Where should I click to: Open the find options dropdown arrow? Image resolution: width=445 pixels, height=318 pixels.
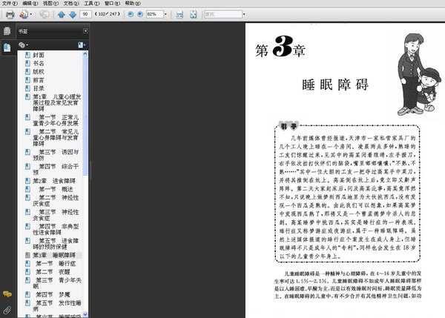[244, 14]
